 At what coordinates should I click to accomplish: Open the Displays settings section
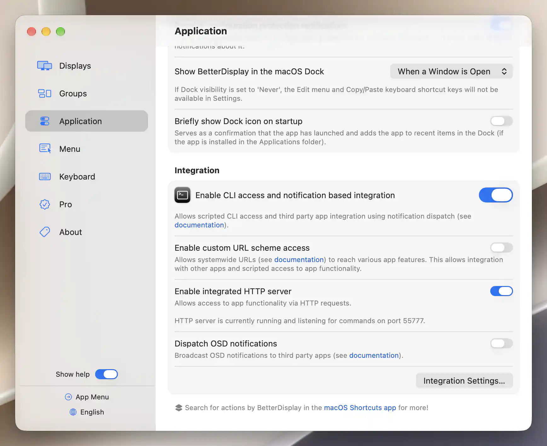coord(87,66)
